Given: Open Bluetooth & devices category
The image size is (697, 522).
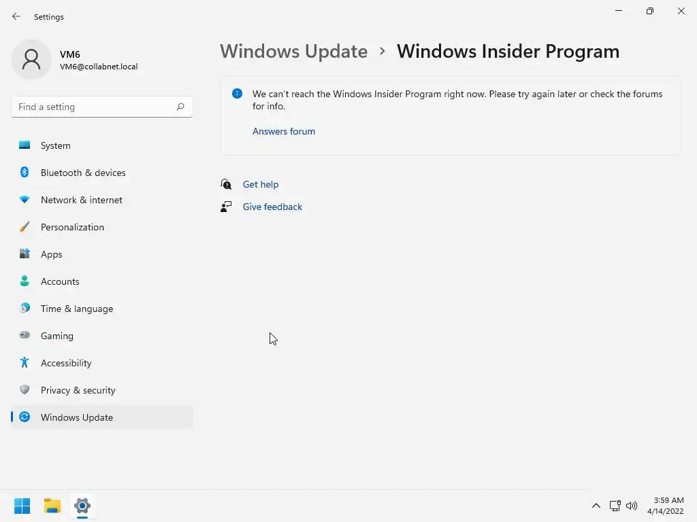Looking at the screenshot, I should click(102, 173).
